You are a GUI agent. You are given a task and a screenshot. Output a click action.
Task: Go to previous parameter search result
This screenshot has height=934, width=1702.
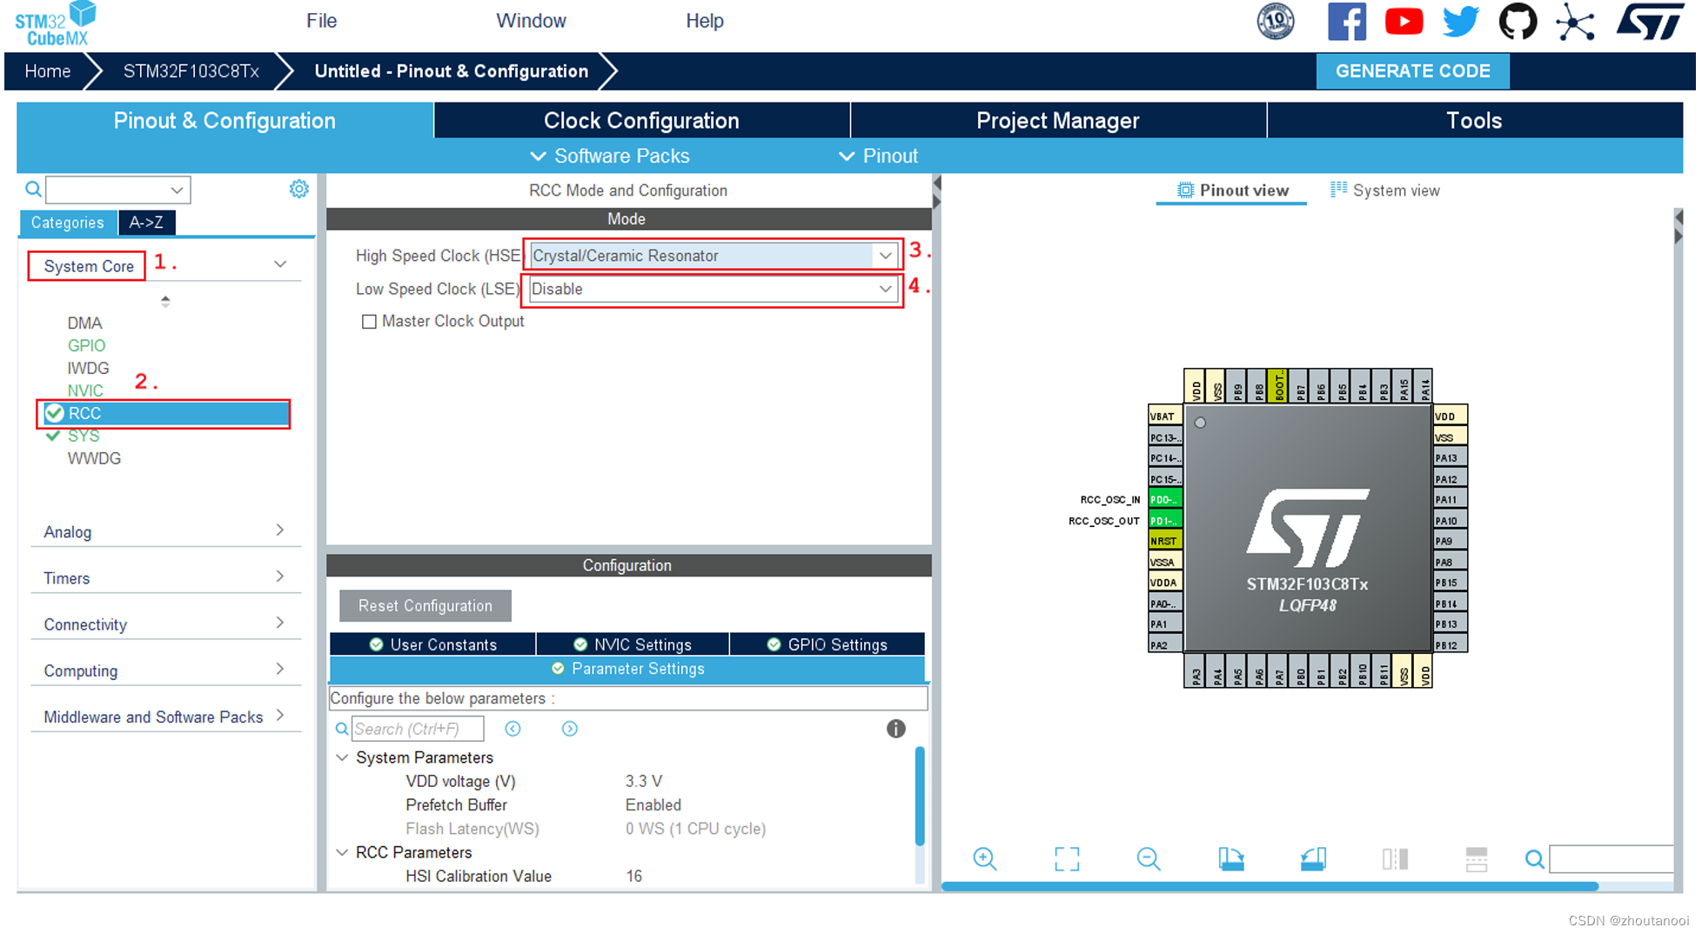click(x=513, y=729)
